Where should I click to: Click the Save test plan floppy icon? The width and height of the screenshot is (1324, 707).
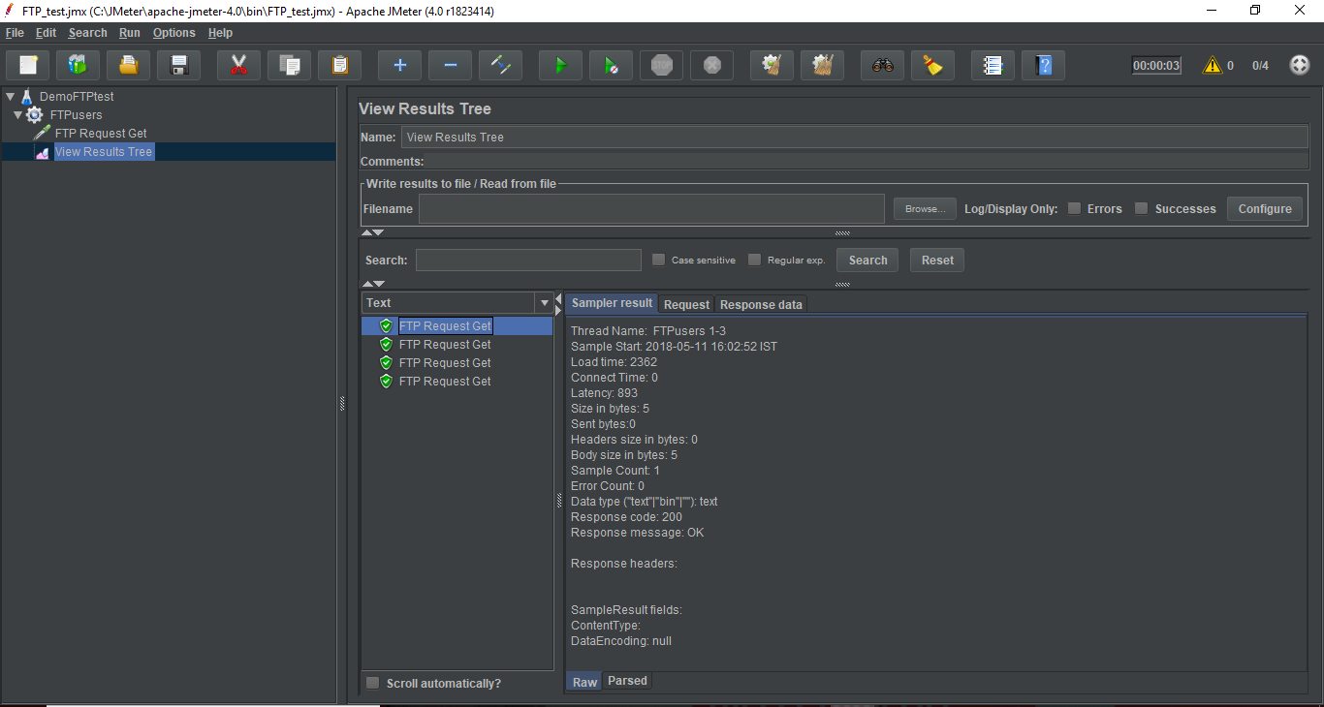[178, 66]
